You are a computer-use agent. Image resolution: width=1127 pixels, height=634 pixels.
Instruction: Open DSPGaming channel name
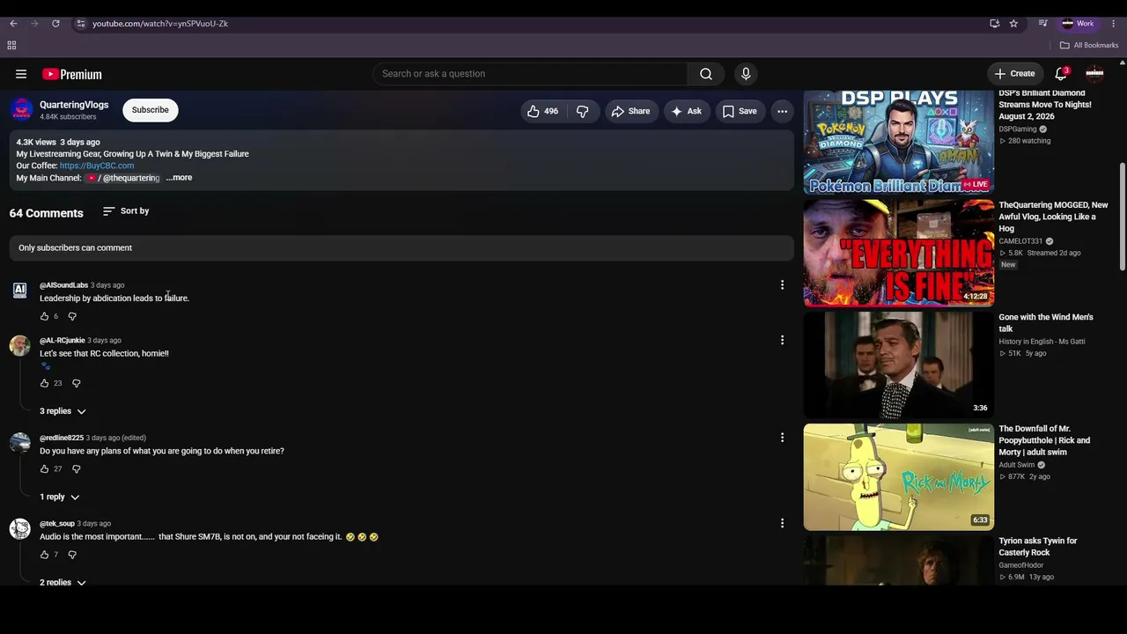(1017, 129)
